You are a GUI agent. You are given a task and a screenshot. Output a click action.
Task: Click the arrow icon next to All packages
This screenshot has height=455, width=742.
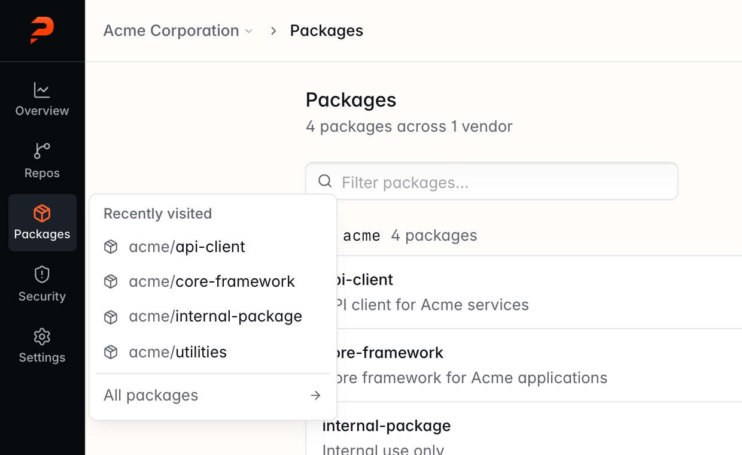[316, 395]
